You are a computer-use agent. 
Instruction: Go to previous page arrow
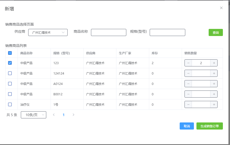click(54, 115)
